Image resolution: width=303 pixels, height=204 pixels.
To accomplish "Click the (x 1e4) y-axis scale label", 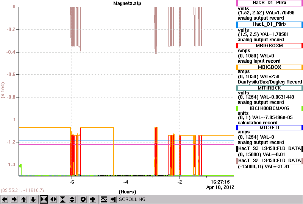I will (3, 90).
